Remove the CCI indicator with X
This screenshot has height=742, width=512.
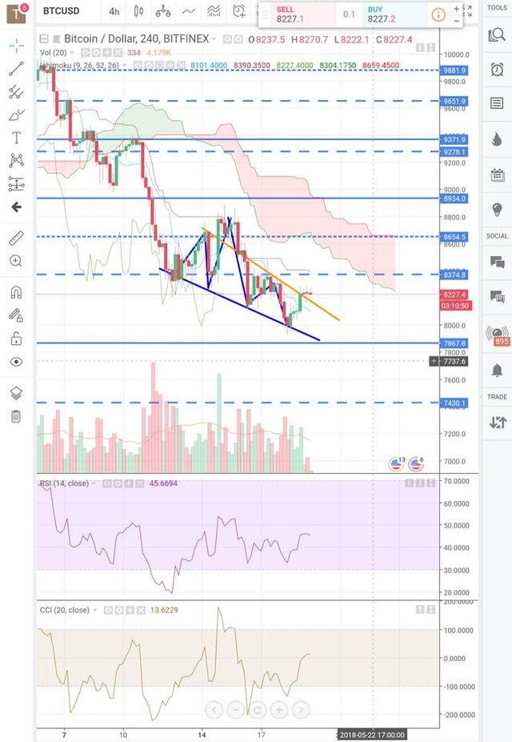pos(141,611)
